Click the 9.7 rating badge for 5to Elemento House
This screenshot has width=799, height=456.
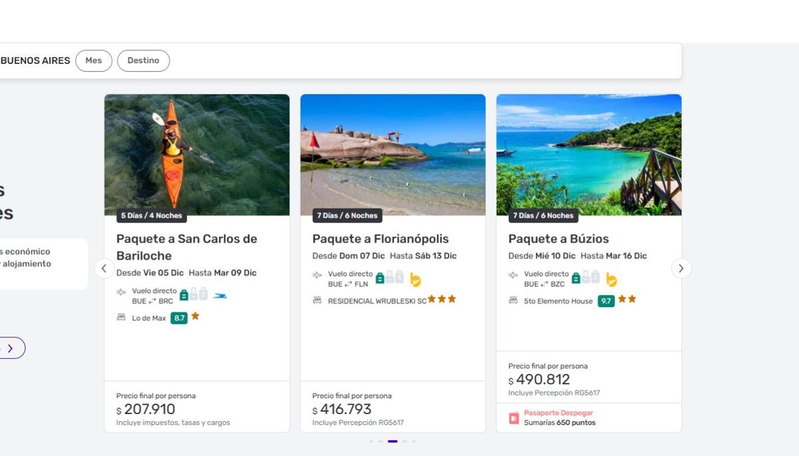click(x=606, y=301)
